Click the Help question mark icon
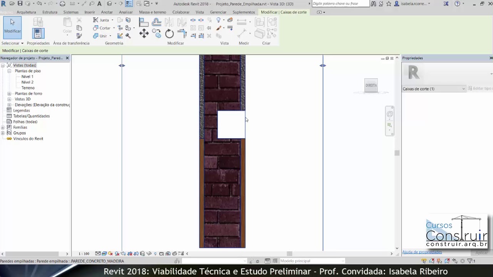Viewport: 493px width, 277px height. 457,3
